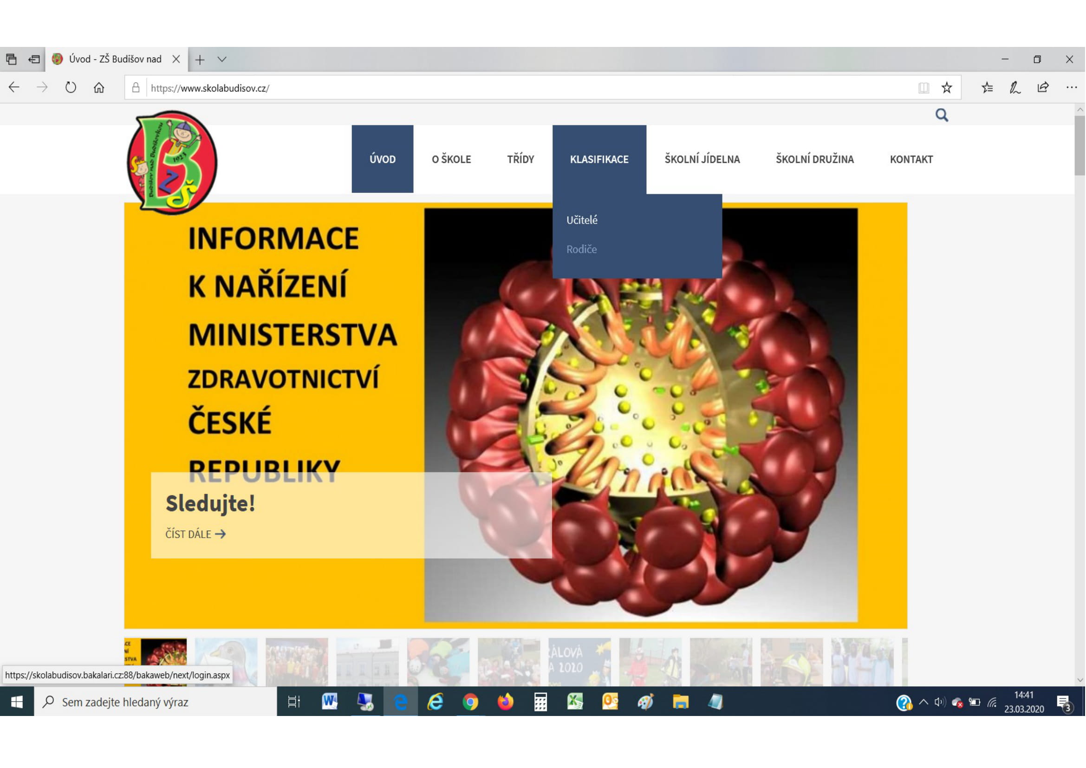This screenshot has width=1086, height=768.
Task: Switch to Edge on the taskbar
Action: [400, 702]
